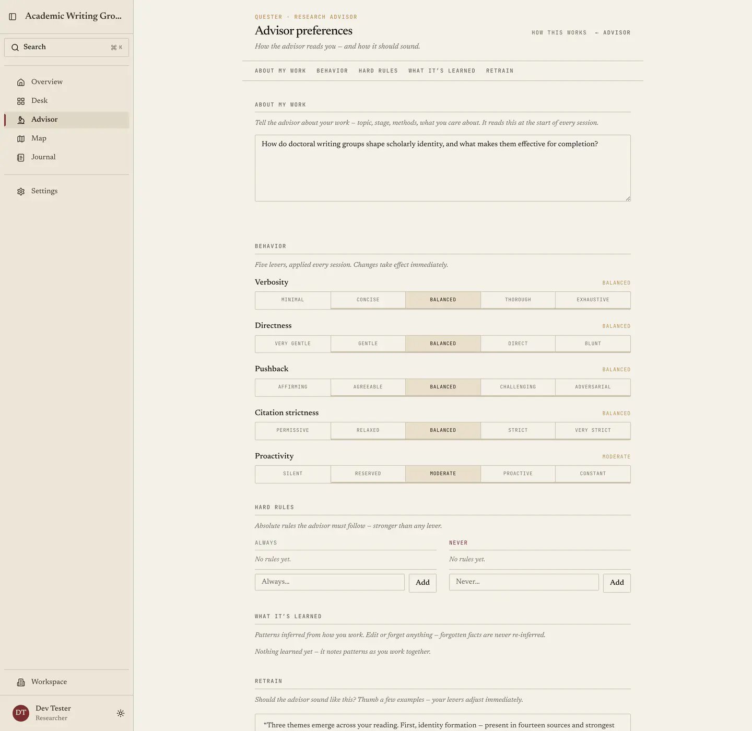Jump to About My Work section tab

coord(280,71)
